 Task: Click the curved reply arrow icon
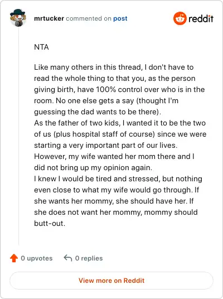coord(68,258)
